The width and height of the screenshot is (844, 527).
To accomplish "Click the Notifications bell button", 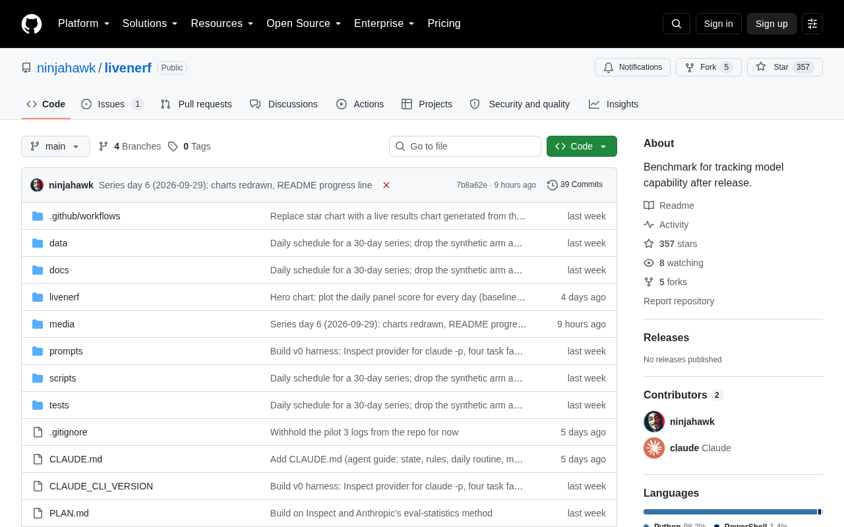I will pyautogui.click(x=632, y=67).
